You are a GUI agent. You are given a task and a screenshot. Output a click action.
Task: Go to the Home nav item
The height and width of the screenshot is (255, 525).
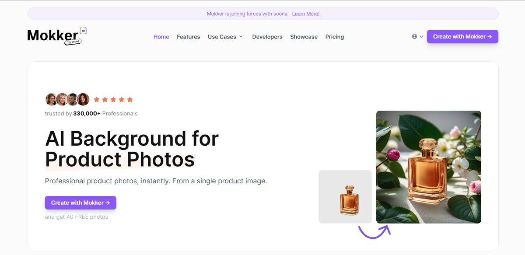click(161, 37)
